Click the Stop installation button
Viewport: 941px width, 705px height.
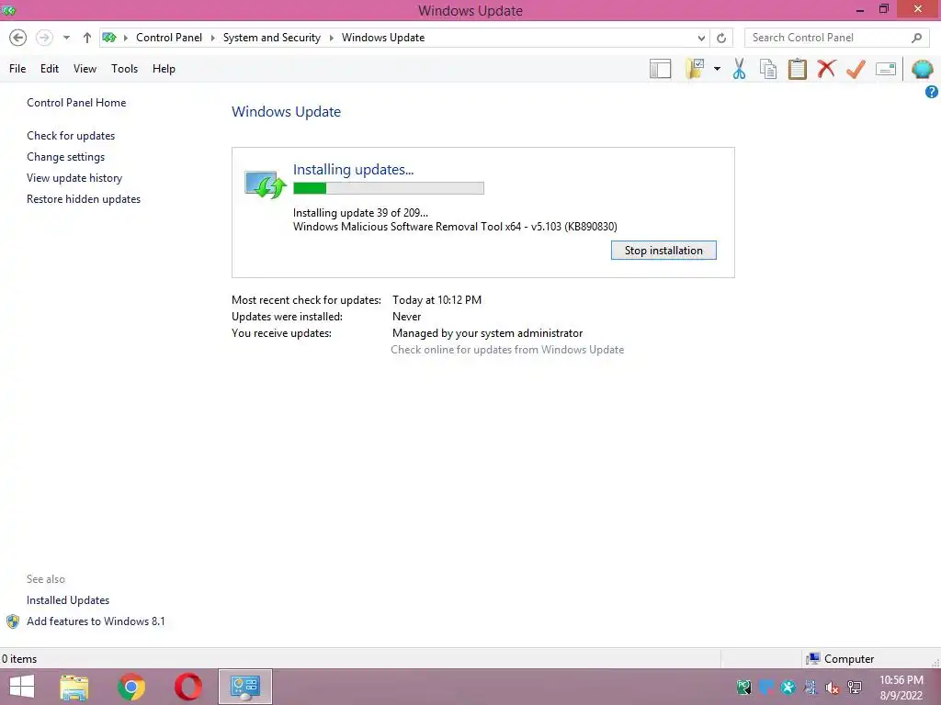[663, 251]
